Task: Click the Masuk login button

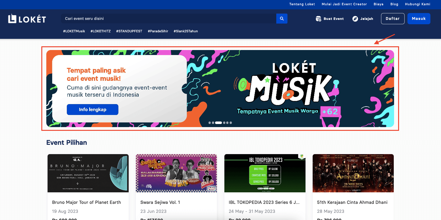Action: click(419, 18)
